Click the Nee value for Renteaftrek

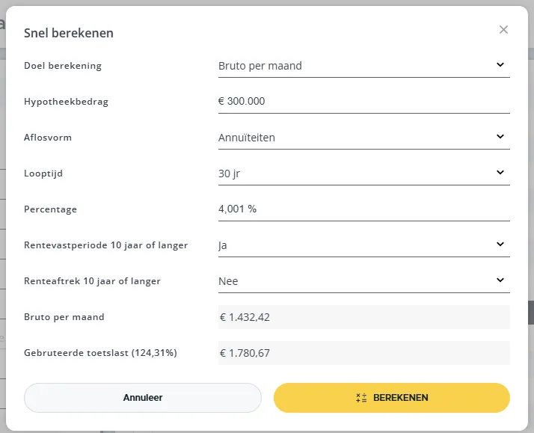click(x=228, y=281)
